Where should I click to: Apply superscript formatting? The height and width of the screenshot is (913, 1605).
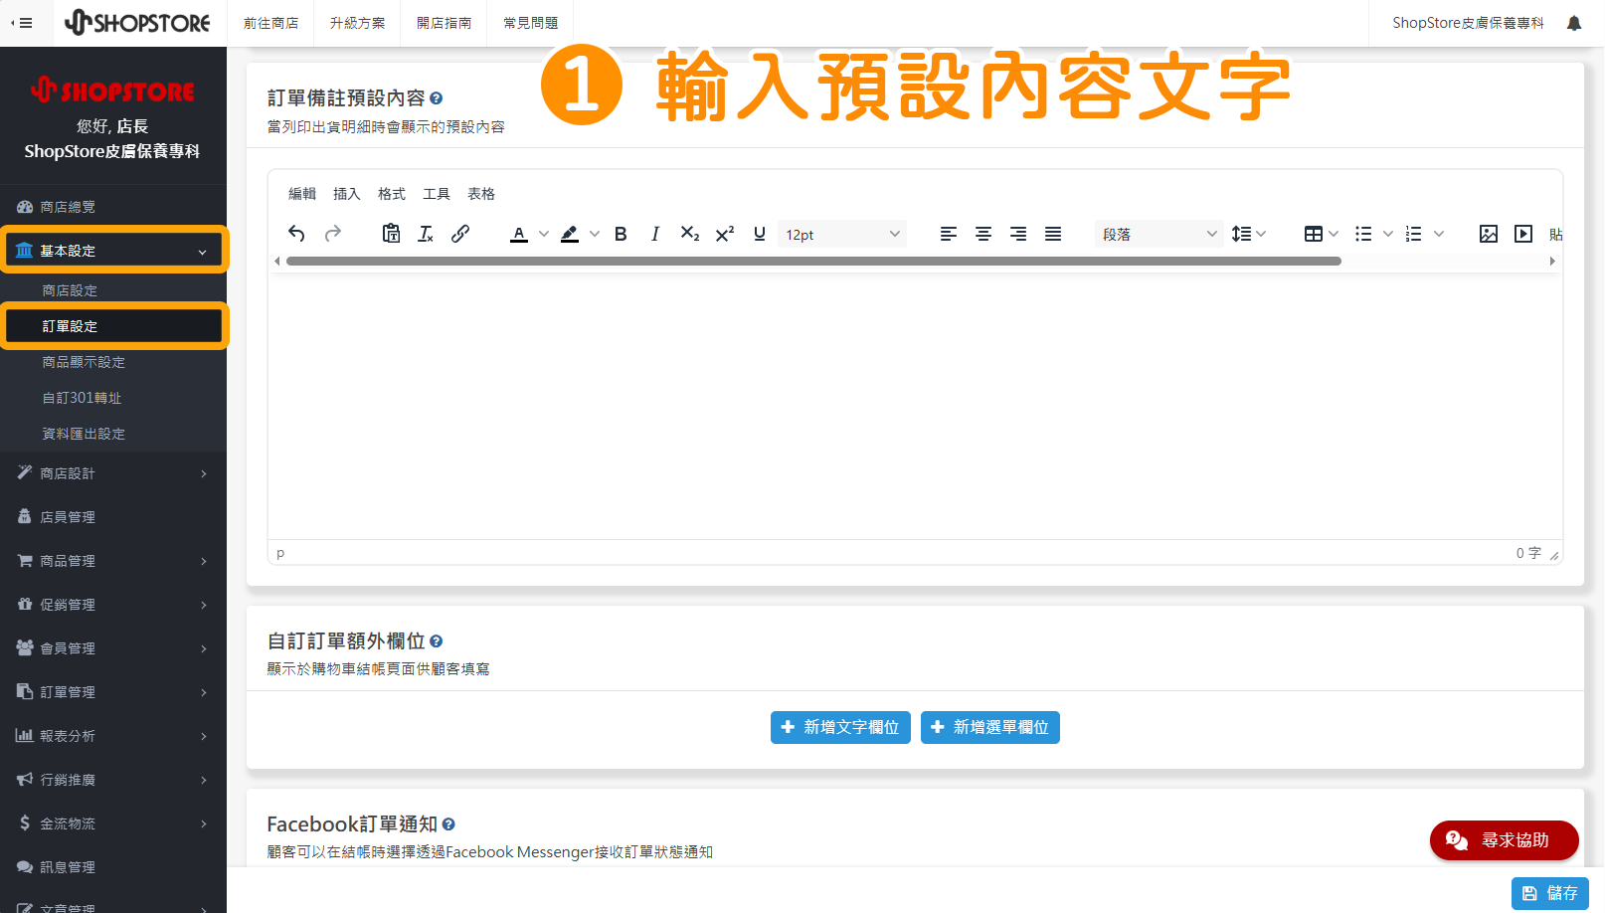725,234
